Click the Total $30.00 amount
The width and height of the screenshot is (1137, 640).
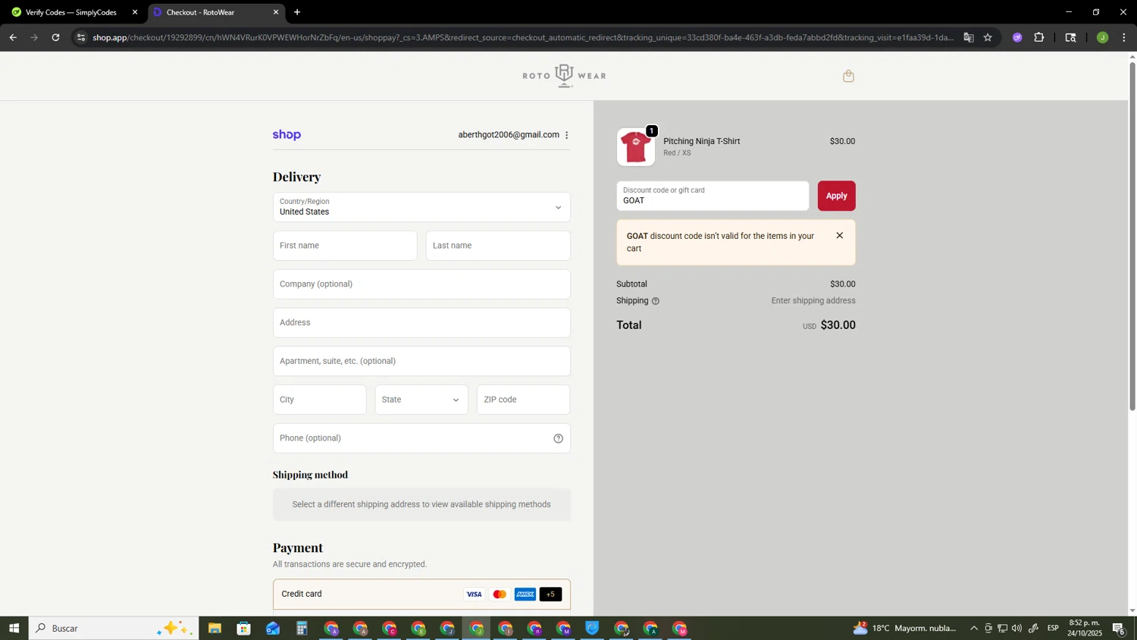838,325
